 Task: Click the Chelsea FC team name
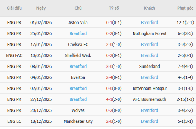(x=78, y=45)
